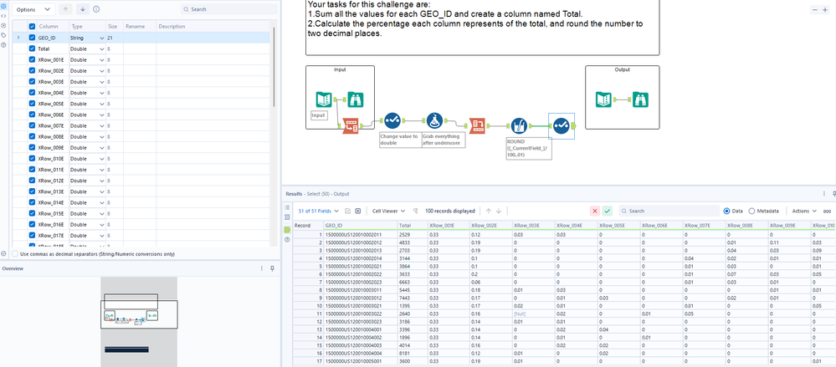The height and width of the screenshot is (367, 836).
Task: Uncheck the XRow_005E column checkbox
Action: coord(32,104)
